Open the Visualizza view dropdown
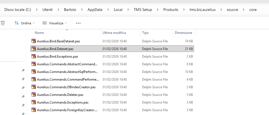 tap(54, 23)
